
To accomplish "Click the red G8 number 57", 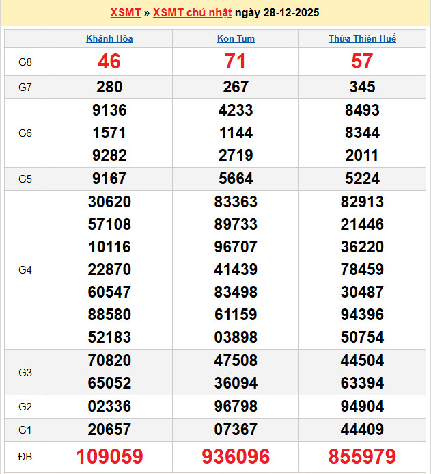I will pos(362,62).
